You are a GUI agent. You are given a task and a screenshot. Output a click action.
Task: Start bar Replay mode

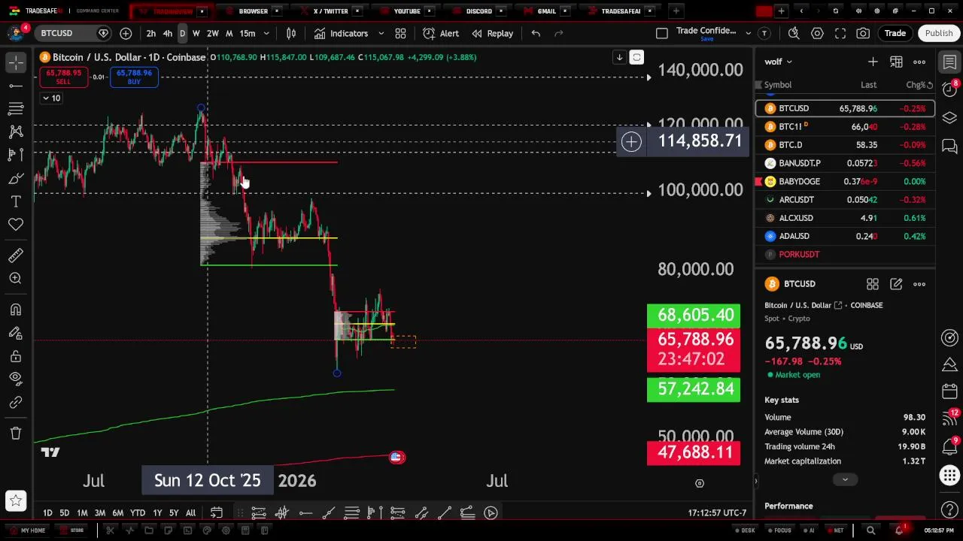[x=493, y=33]
